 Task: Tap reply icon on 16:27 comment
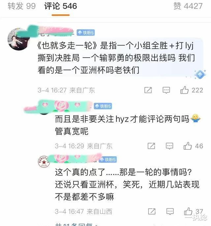pos(166,90)
